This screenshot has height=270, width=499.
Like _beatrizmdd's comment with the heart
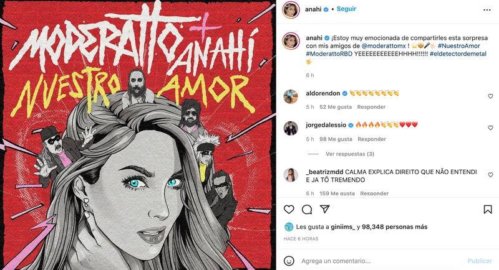click(x=490, y=175)
